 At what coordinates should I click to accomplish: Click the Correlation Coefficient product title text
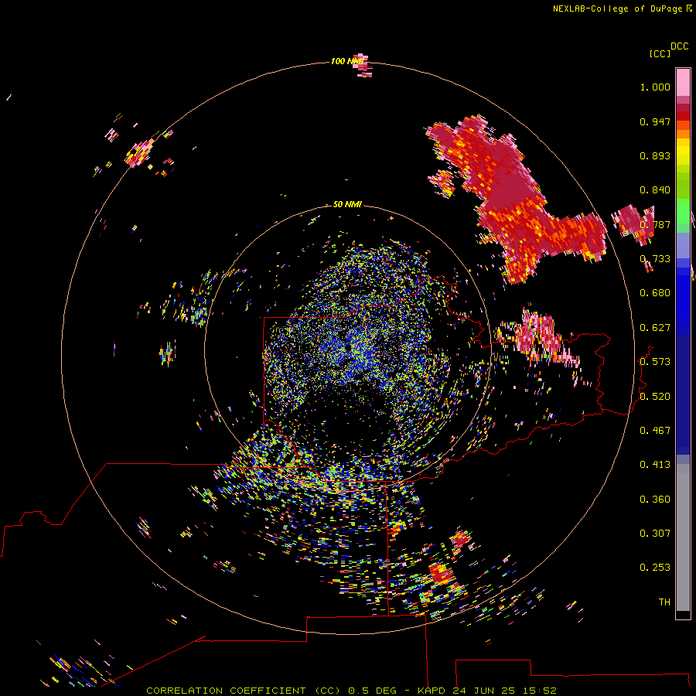click(x=244, y=691)
